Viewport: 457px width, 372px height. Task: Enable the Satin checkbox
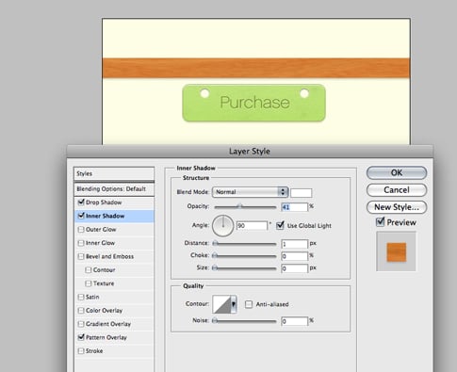pos(81,297)
